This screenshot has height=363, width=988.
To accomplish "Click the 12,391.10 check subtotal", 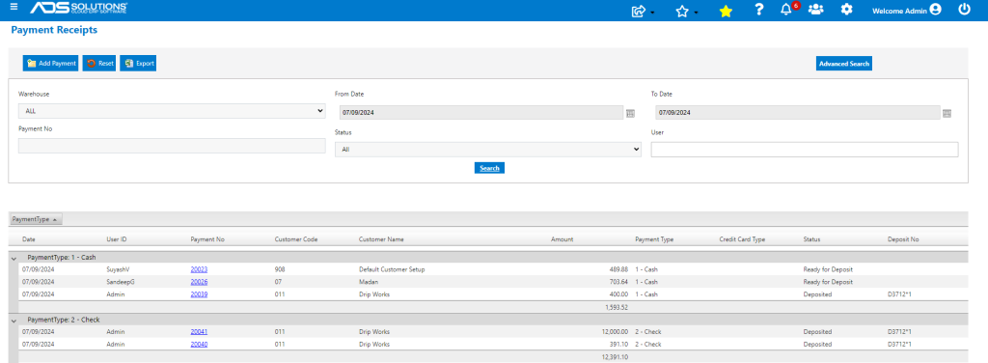I will 615,357.
